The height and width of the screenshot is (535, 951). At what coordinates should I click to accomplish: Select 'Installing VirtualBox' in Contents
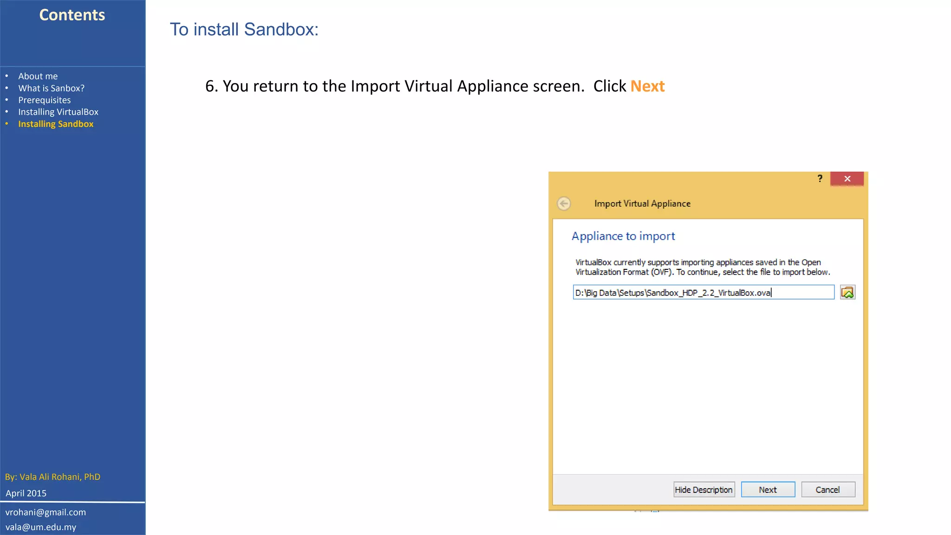click(59, 112)
